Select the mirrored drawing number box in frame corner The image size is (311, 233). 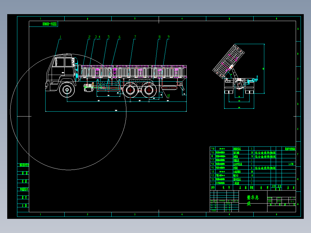pos(44,24)
